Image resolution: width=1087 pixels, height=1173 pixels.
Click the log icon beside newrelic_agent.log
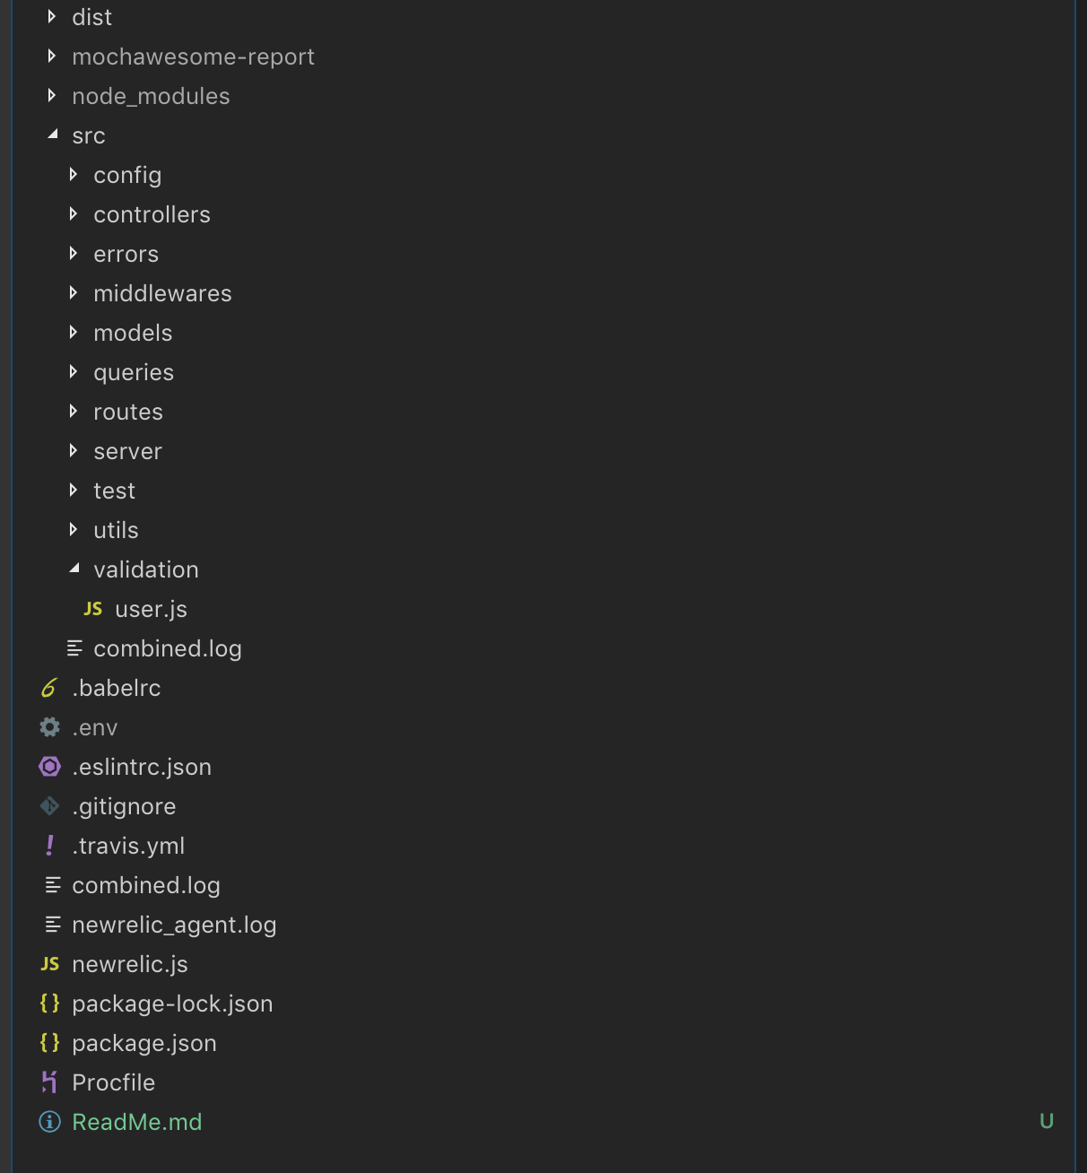click(x=51, y=925)
